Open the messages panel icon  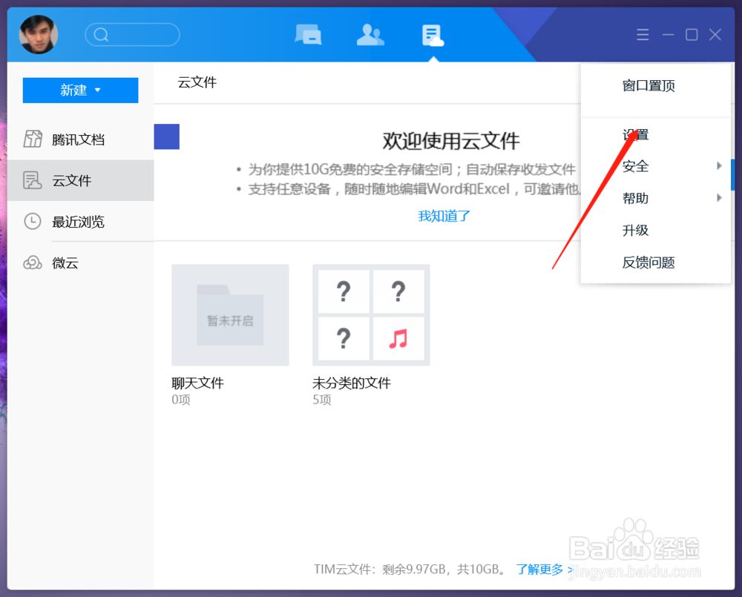pyautogui.click(x=309, y=34)
